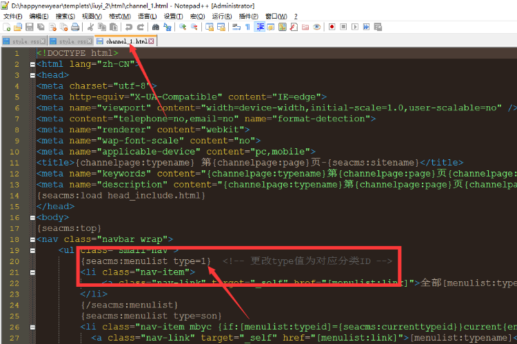Paste from clipboard using the toolbar icon
This screenshot has width=517, height=344.
tap(114, 27)
